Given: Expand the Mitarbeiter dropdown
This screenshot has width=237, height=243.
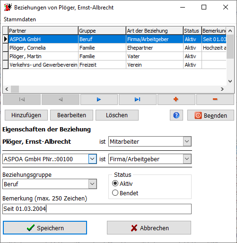Looking at the screenshot, I should coord(187,141).
